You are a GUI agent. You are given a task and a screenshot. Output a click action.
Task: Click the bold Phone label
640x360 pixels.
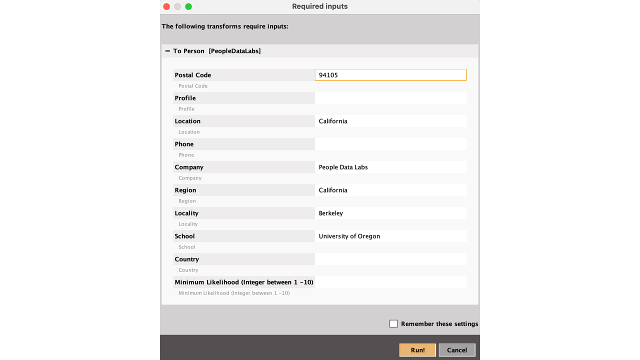(x=184, y=144)
